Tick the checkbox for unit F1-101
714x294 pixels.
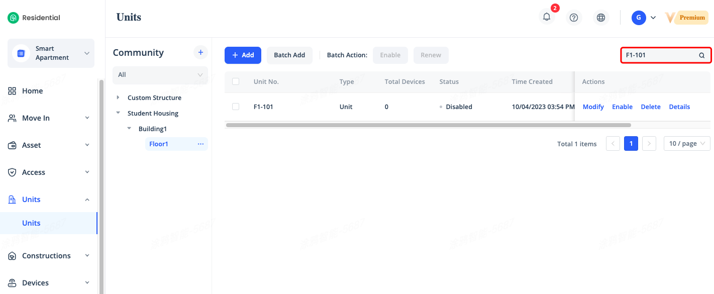[236, 107]
